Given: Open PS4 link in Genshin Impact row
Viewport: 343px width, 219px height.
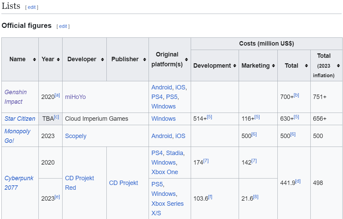Looking at the screenshot, I should coord(157,97).
